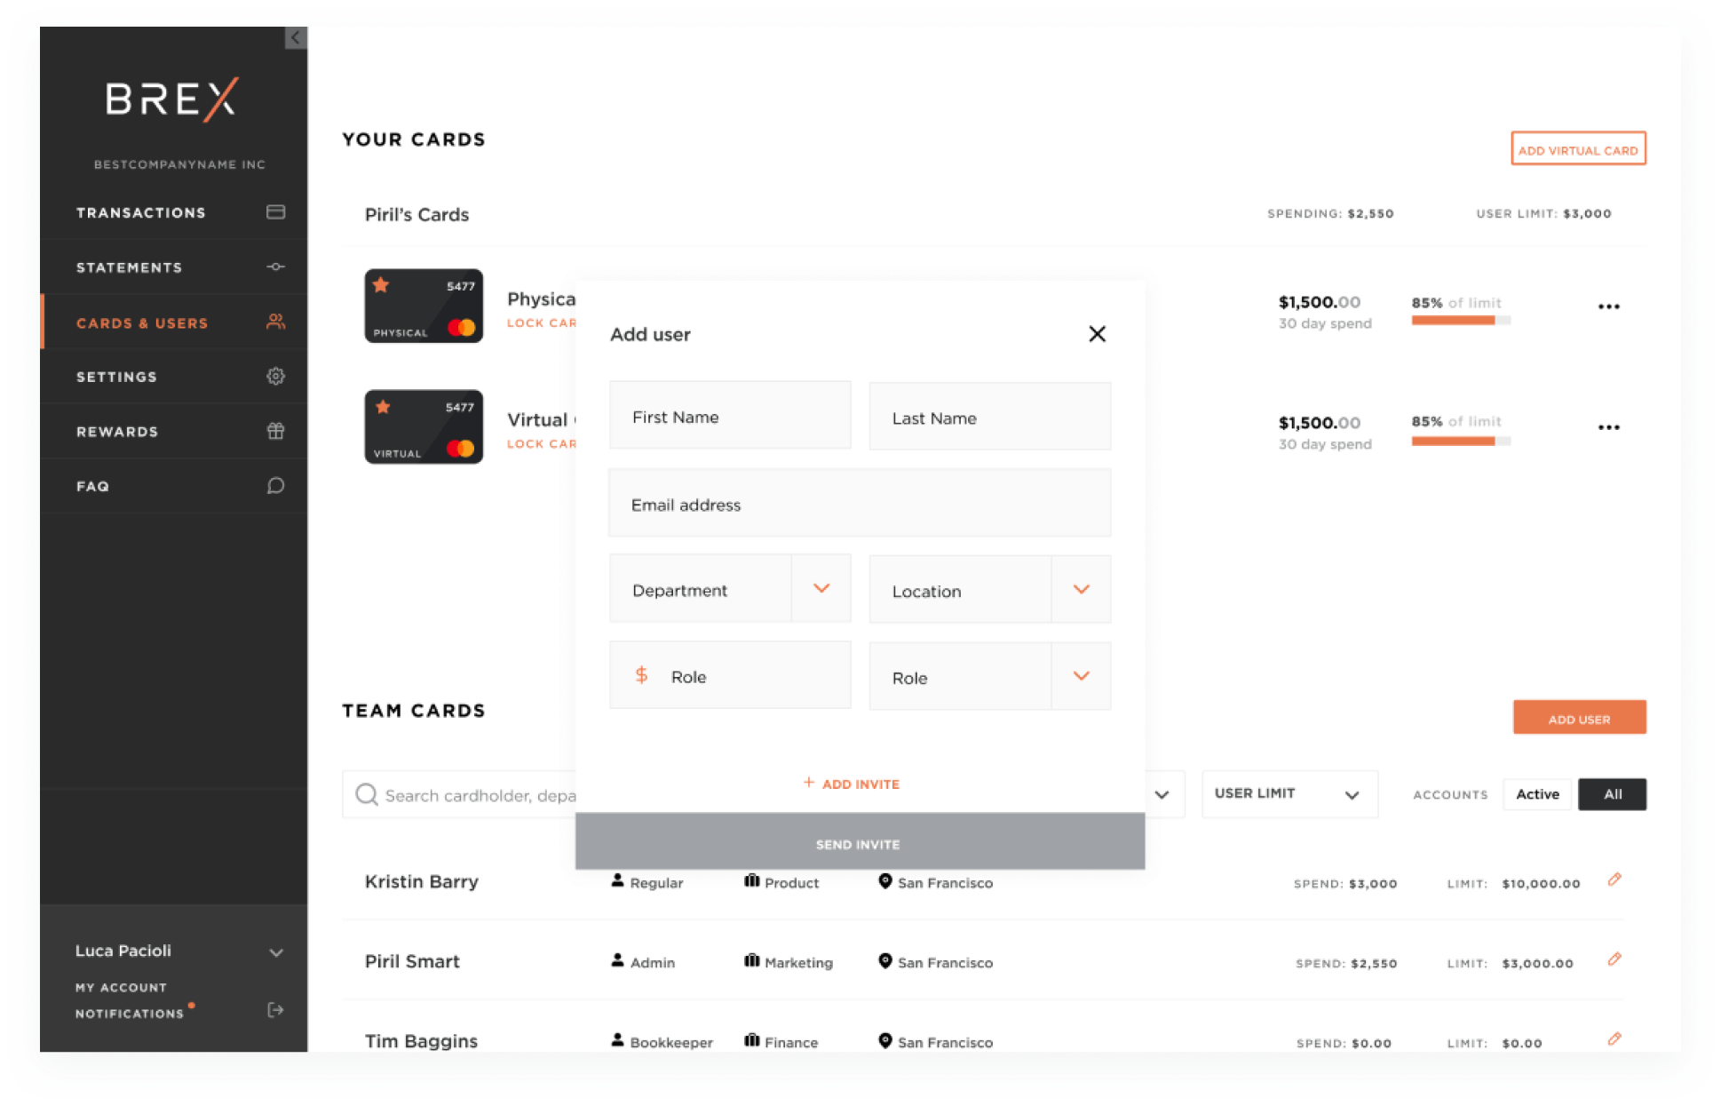Select the Active accounts filter
1721x1106 pixels.
(x=1536, y=794)
